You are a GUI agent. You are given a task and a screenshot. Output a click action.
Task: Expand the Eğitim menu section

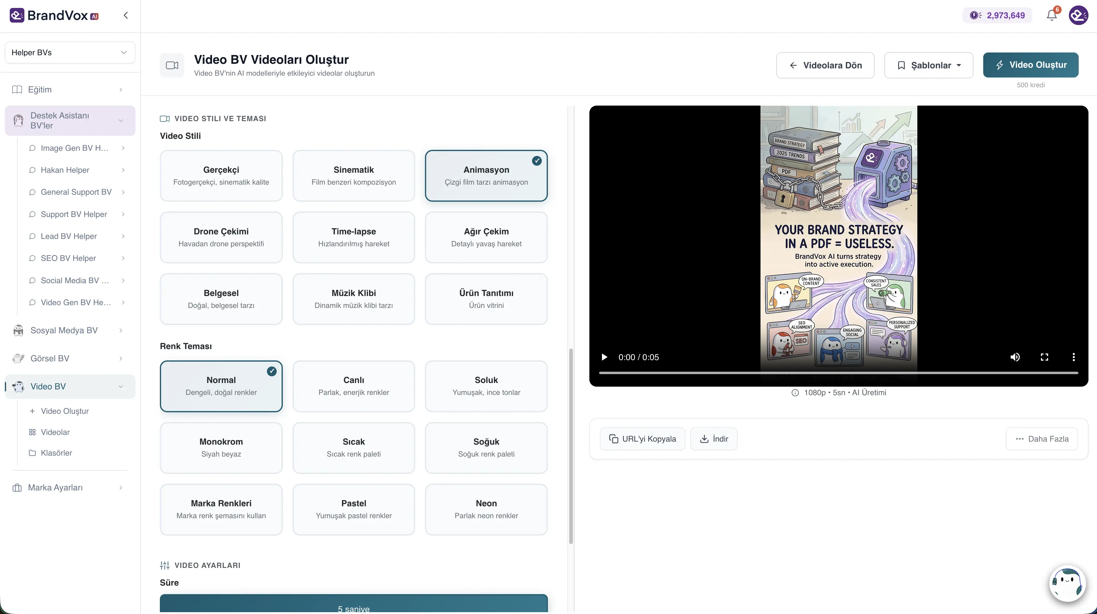click(x=70, y=89)
